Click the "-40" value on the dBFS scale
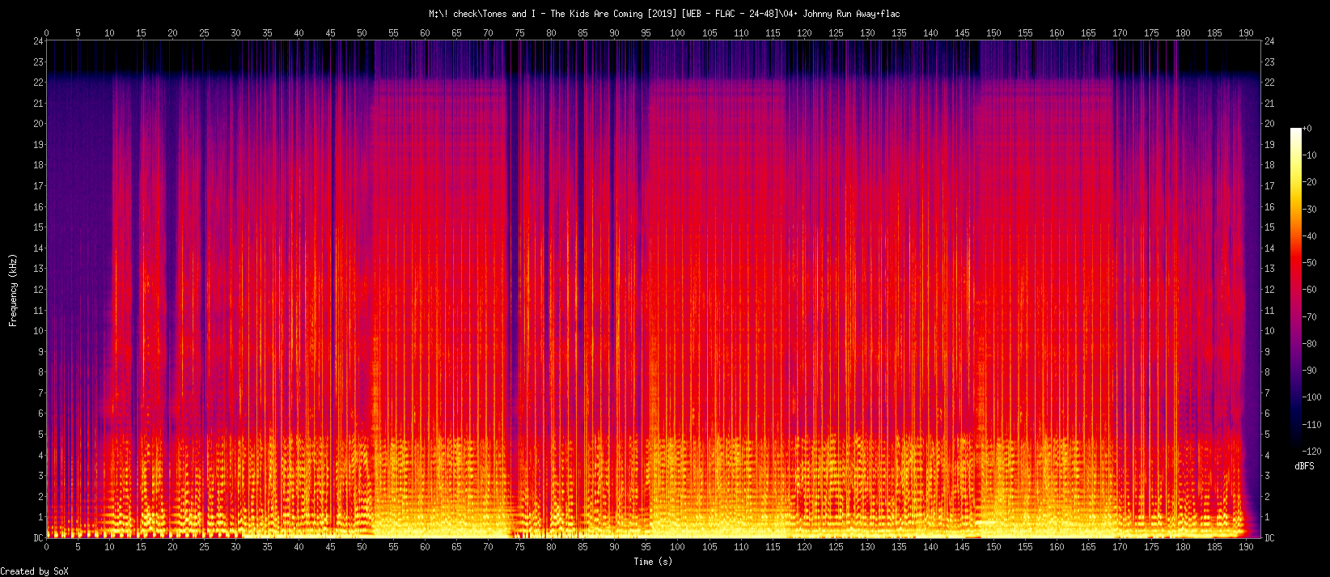 tap(1310, 236)
